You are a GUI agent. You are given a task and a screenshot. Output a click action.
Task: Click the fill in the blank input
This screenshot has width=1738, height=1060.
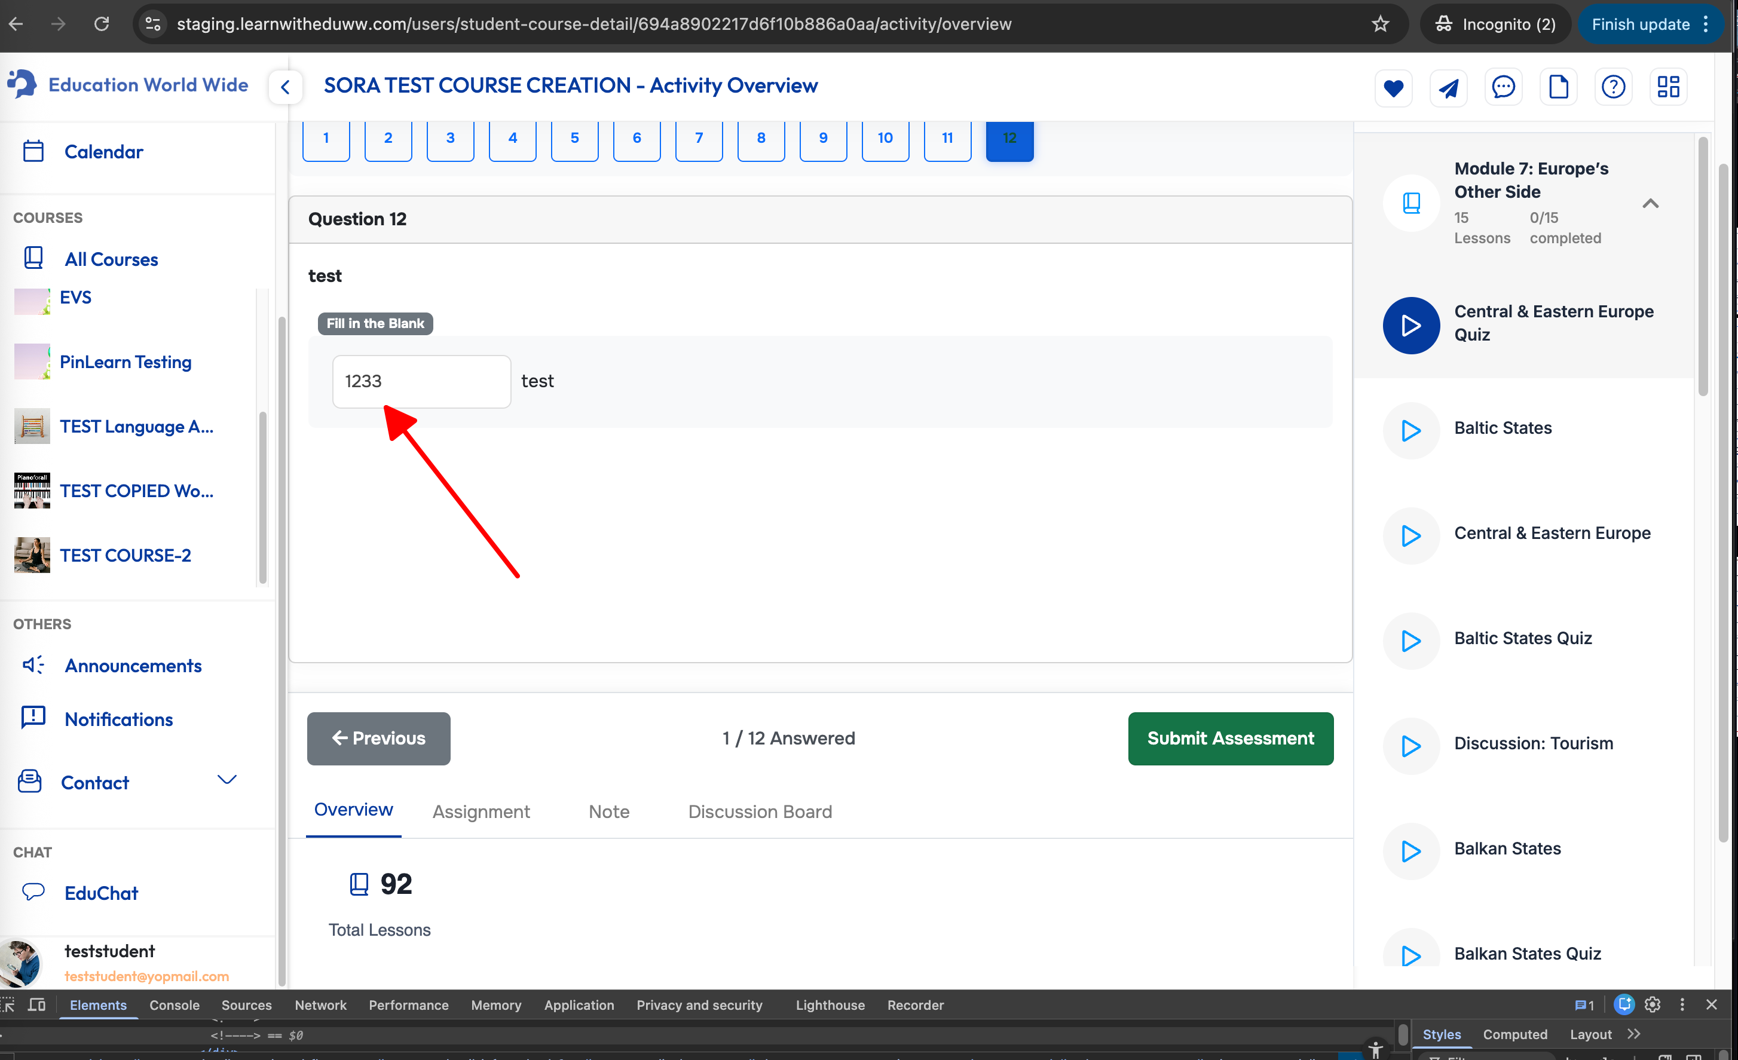(x=421, y=382)
